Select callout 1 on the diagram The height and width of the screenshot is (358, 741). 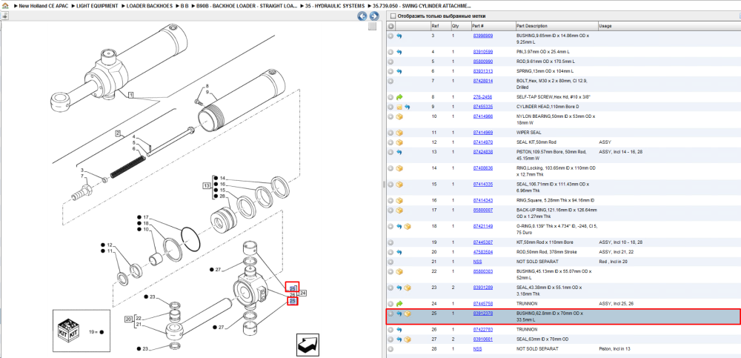point(131,96)
